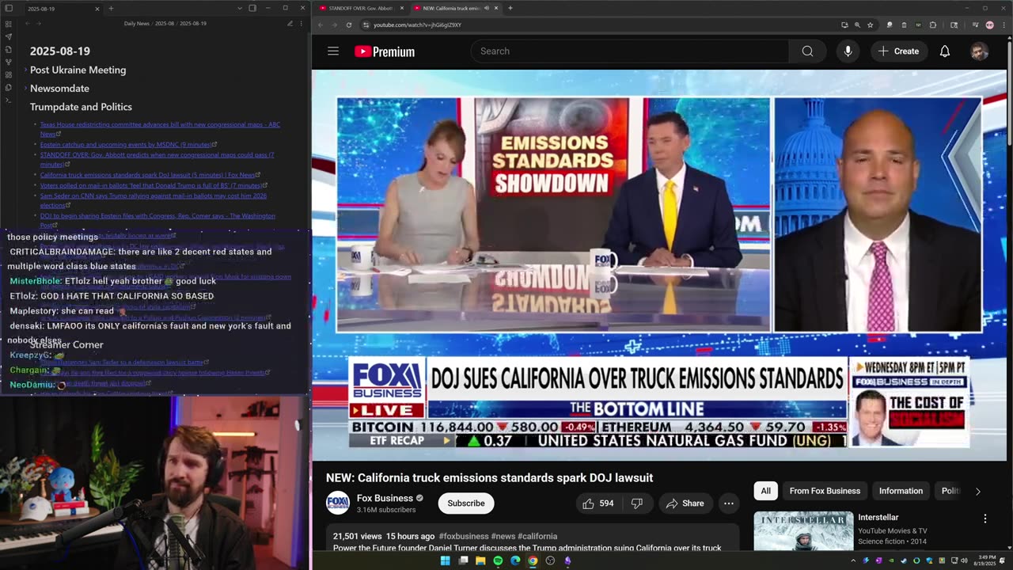The image size is (1013, 570).
Task: Click the #california hashtag
Action: (537, 536)
